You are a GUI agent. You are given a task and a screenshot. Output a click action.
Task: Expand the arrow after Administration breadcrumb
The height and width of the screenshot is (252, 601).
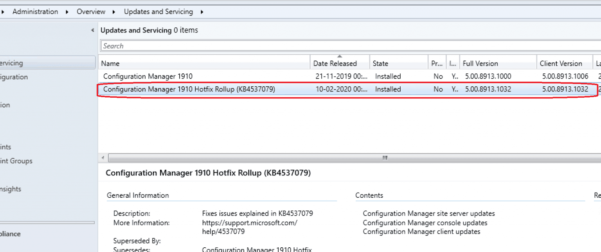pos(67,12)
